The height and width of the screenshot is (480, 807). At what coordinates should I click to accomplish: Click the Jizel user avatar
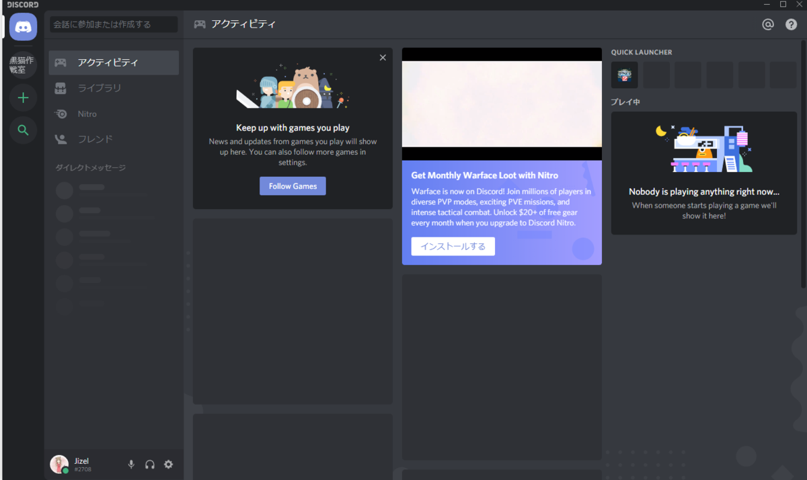(x=59, y=465)
